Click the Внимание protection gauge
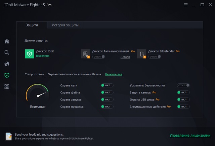 point(38,93)
